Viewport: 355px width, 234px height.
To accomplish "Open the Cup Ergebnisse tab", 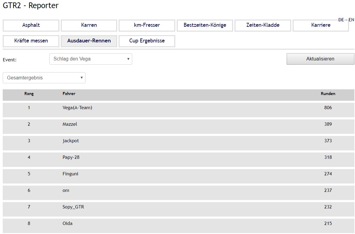I will coord(147,41).
